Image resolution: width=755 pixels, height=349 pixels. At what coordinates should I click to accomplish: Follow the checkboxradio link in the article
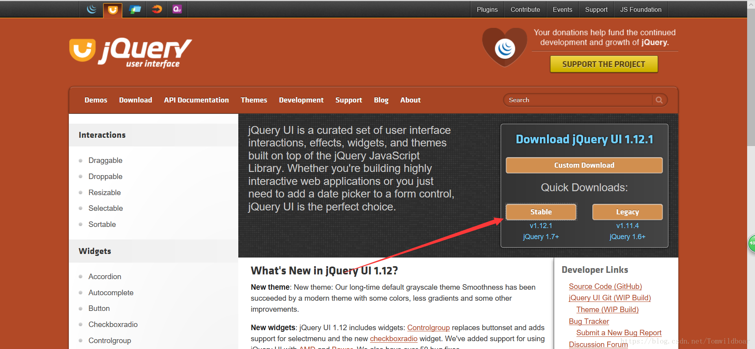tap(393, 338)
